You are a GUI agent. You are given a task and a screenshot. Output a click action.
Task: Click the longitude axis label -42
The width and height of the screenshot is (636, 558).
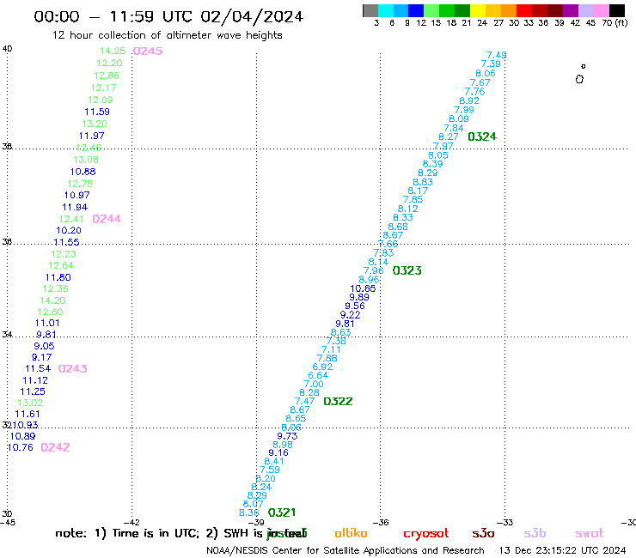131,523
